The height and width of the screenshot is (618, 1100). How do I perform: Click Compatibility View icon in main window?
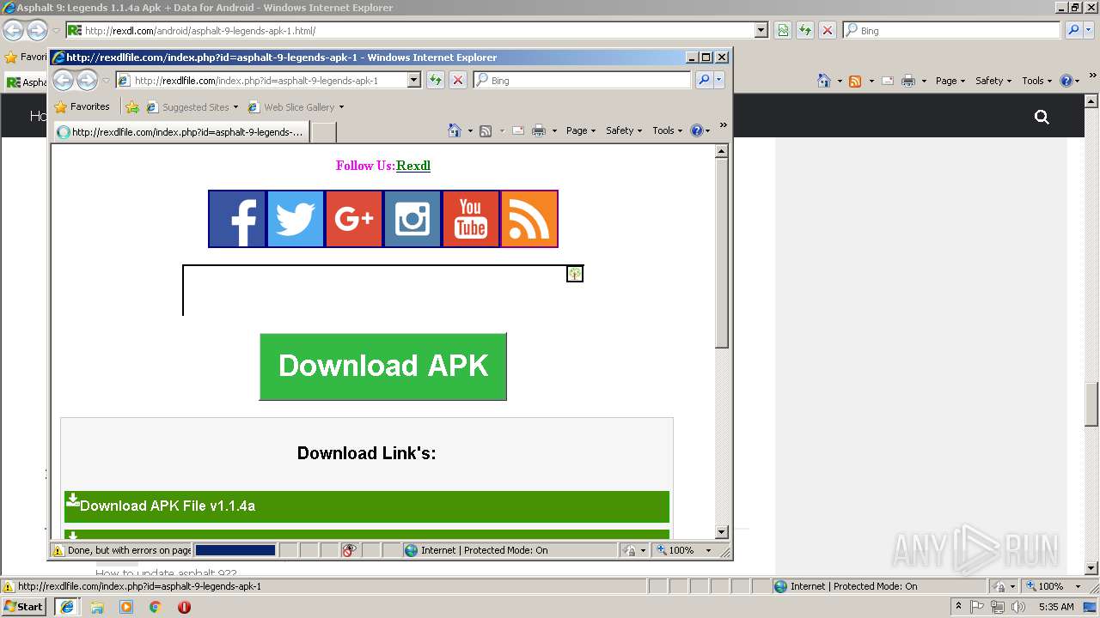point(783,30)
